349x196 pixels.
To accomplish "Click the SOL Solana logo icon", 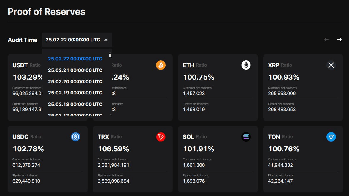I will (x=246, y=137).
